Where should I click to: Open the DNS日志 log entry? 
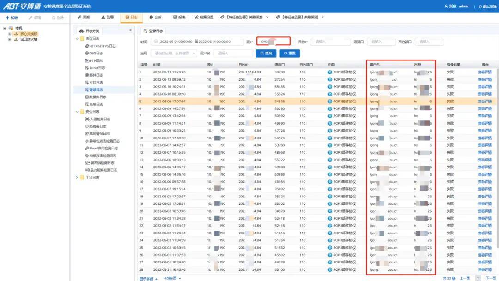pos(94,53)
